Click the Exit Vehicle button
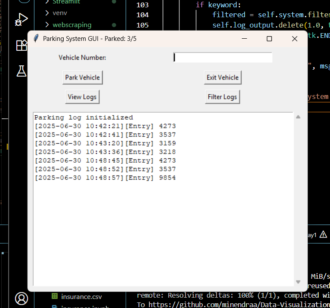Image resolution: width=330 pixels, height=308 pixels. point(223,77)
